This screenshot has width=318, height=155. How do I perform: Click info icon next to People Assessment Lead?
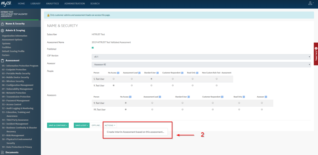coord(139,73)
